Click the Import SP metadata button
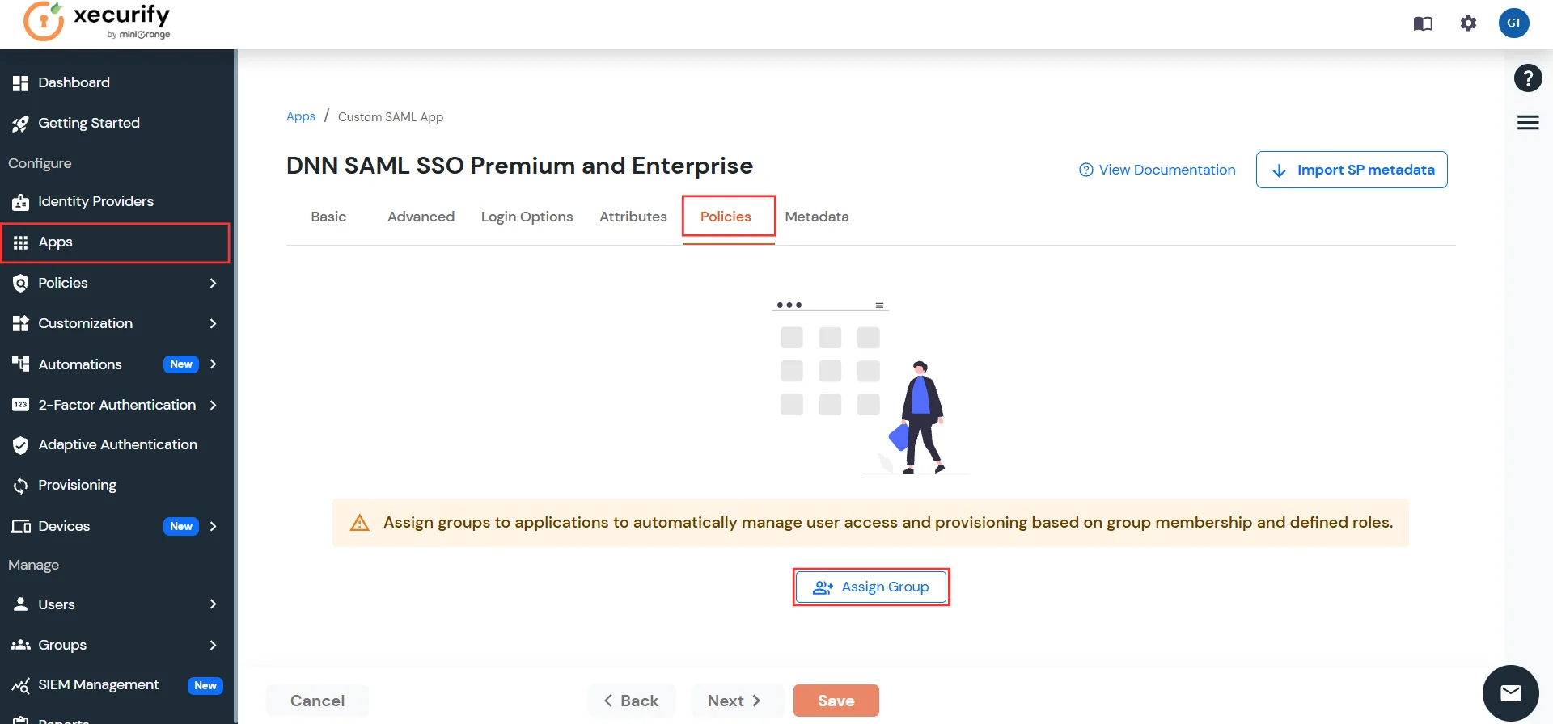This screenshot has height=724, width=1553. 1352,170
